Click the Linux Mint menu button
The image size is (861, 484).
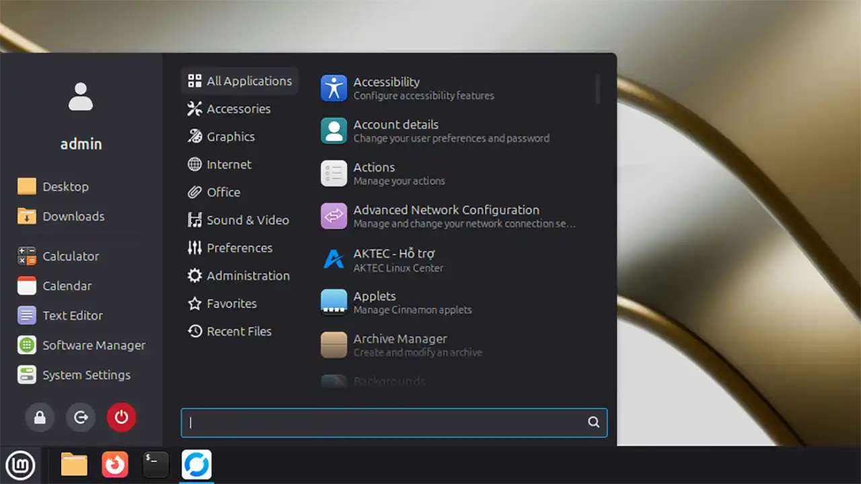point(20,465)
